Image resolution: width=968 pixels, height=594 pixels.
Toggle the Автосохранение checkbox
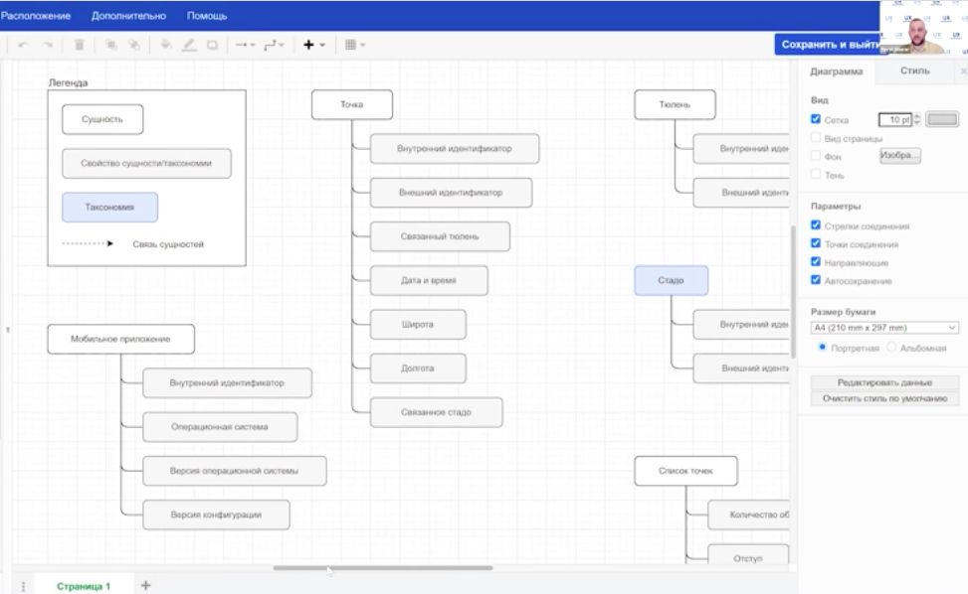(x=816, y=280)
